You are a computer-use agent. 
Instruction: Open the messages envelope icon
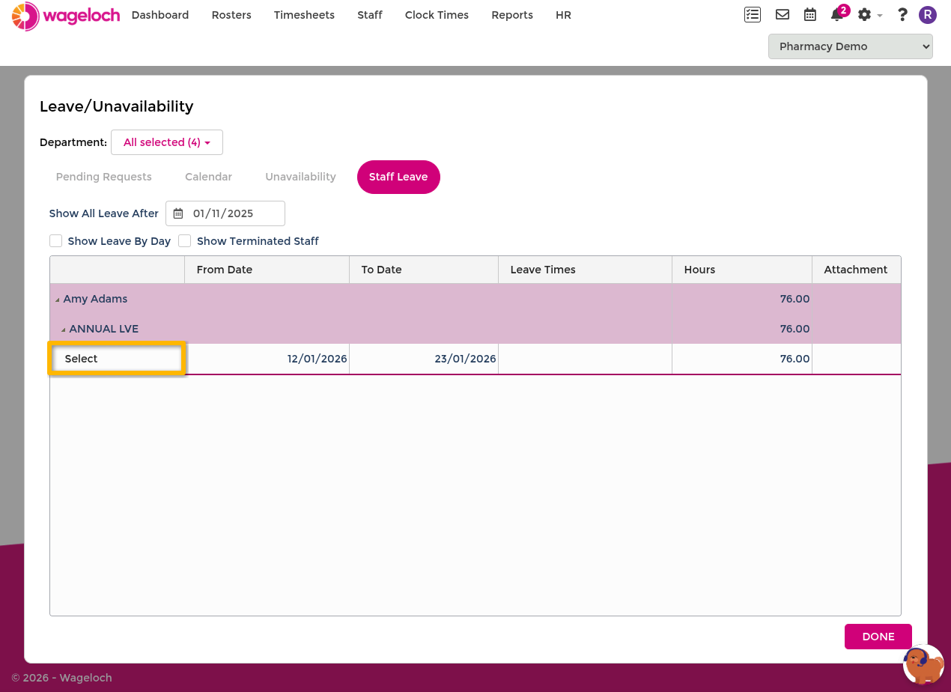point(783,14)
